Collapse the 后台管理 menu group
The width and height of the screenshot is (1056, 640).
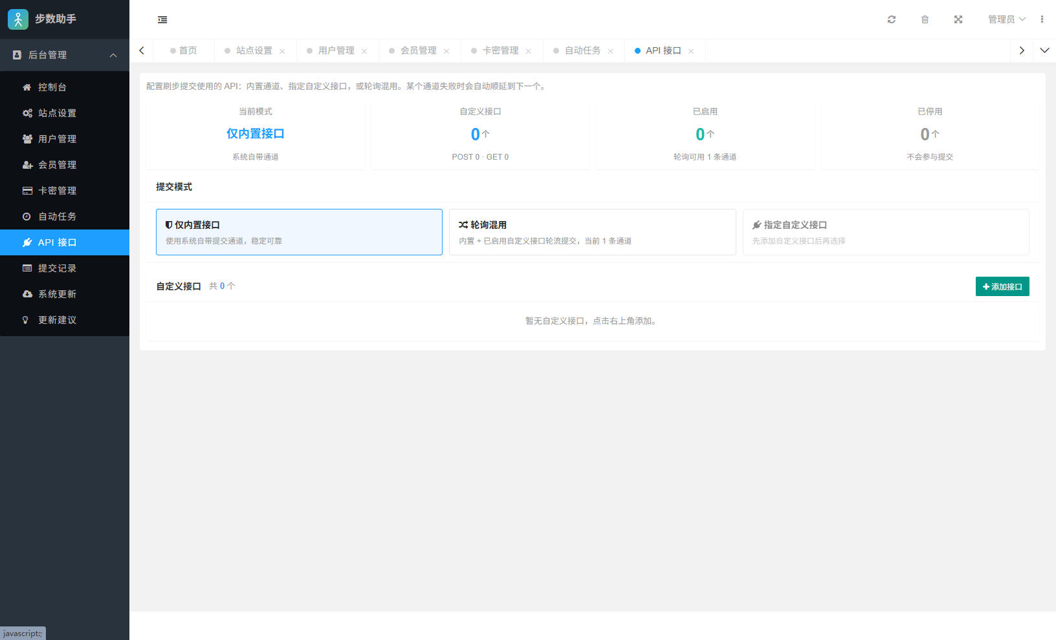coord(65,55)
